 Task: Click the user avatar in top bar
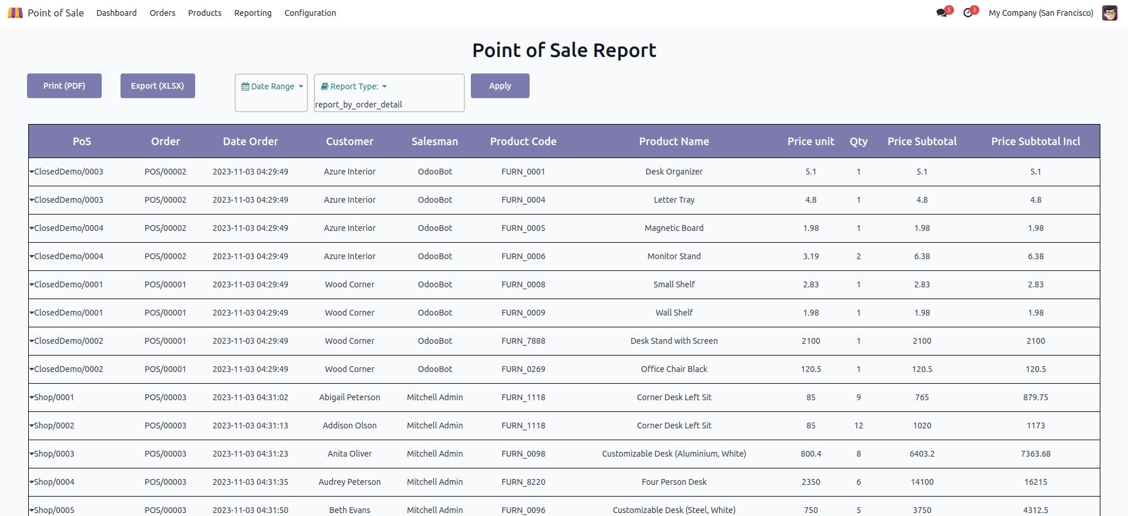point(1109,13)
